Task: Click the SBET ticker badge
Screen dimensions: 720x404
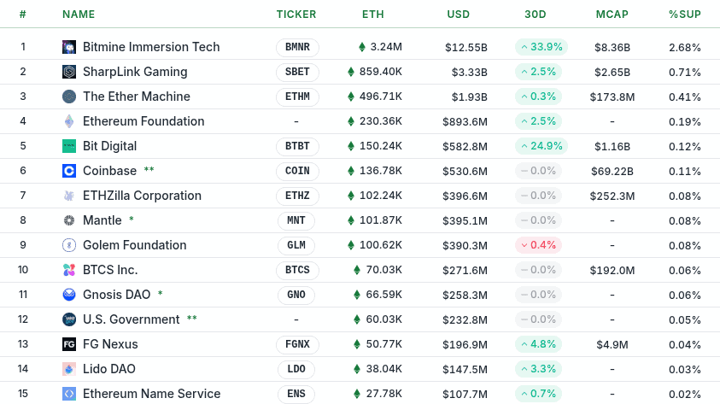Action: [x=296, y=72]
